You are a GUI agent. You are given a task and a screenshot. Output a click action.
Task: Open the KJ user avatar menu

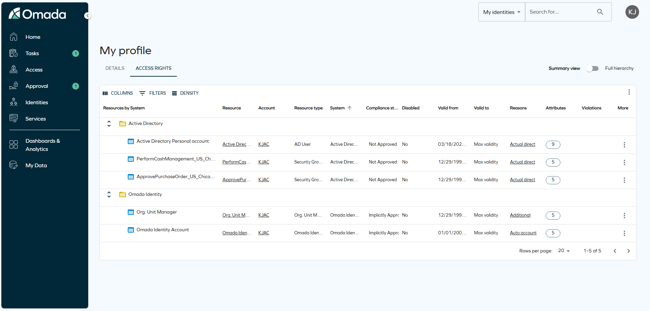coord(632,12)
